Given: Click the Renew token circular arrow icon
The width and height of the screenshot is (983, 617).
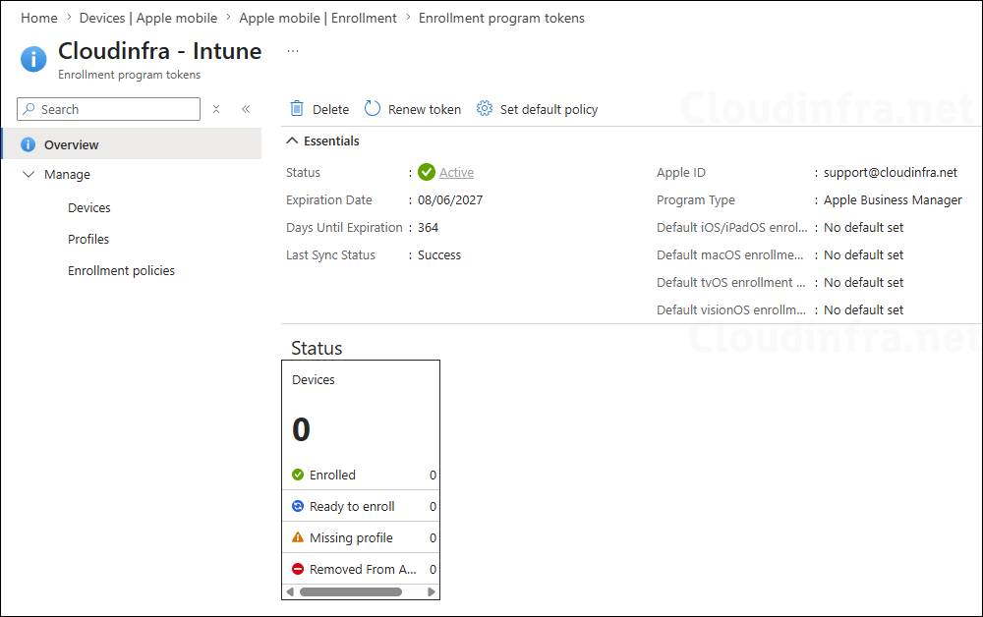Looking at the screenshot, I should click(x=373, y=108).
